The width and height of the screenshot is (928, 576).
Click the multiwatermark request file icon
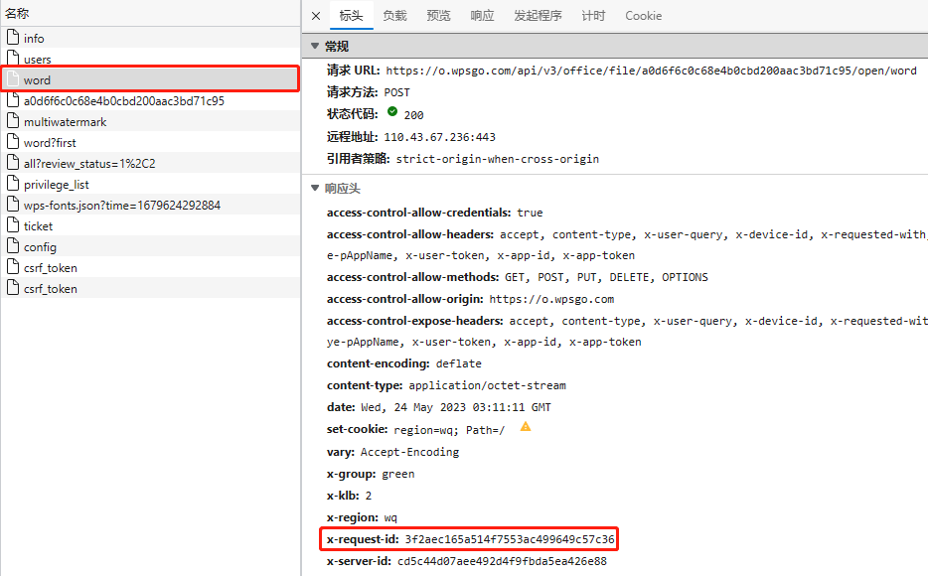pos(13,121)
